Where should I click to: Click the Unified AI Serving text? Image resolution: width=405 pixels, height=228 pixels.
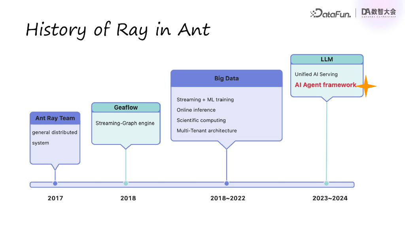click(316, 74)
